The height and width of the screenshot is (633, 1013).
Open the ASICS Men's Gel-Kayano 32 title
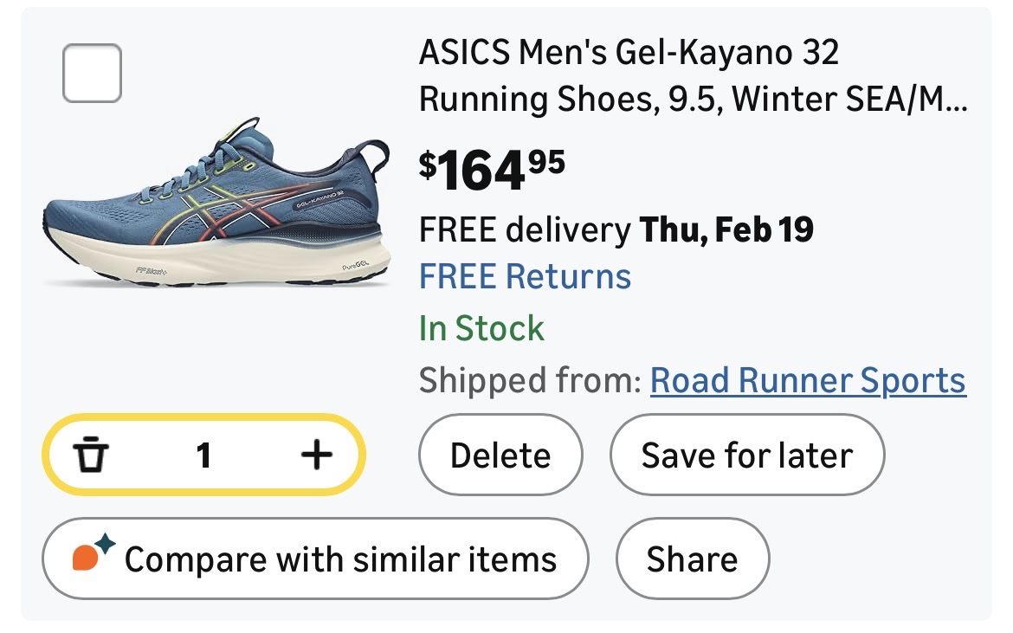click(x=629, y=54)
